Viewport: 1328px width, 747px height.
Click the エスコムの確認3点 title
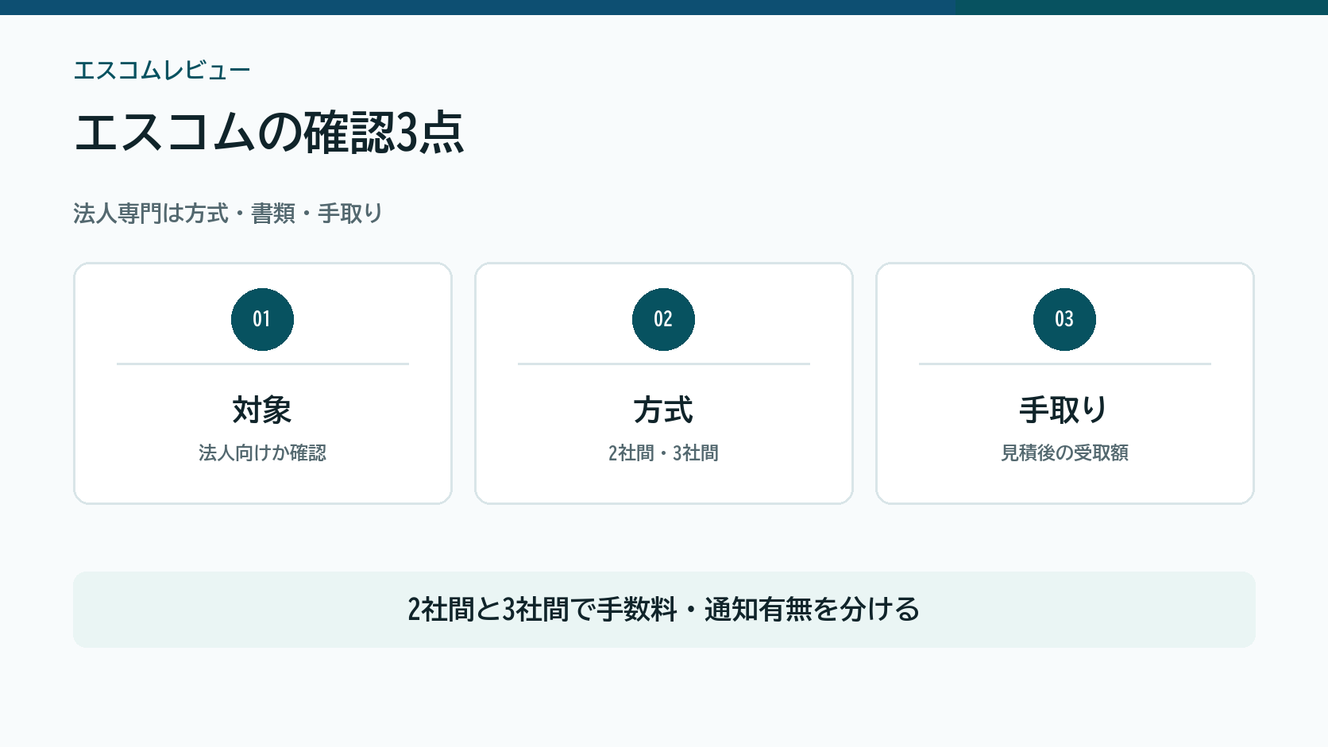pyautogui.click(x=268, y=132)
